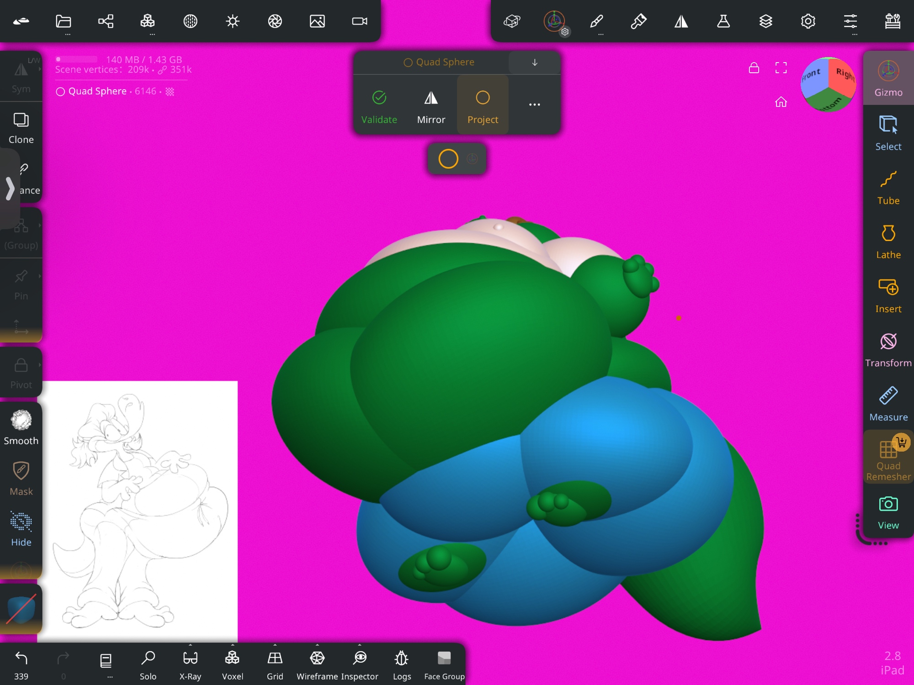
Task: Select the Tube tool
Action: 887,188
